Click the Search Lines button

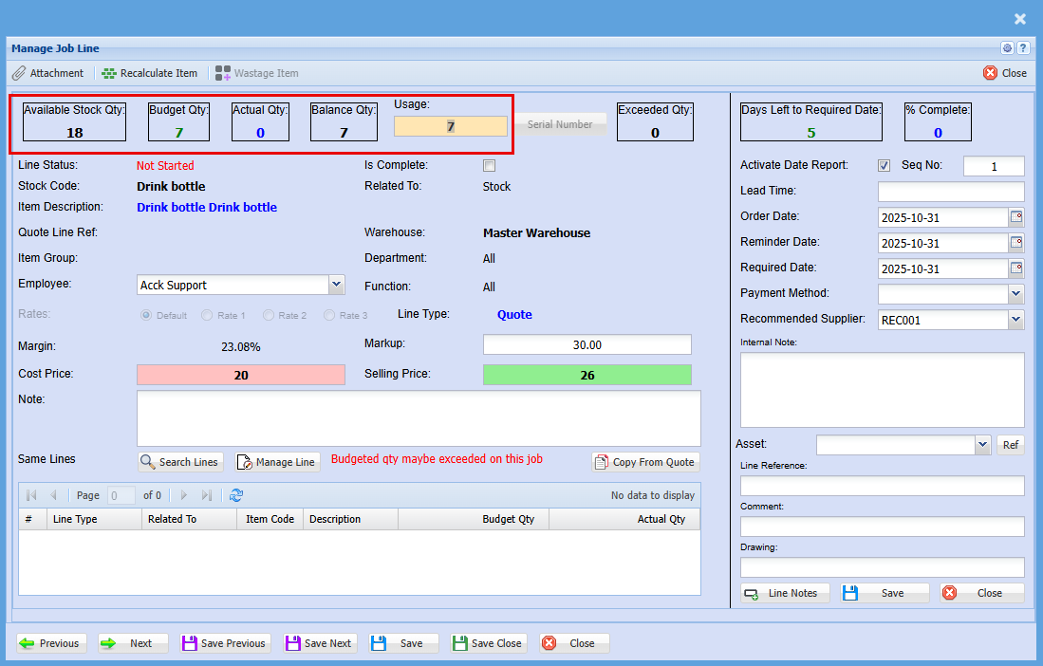click(x=179, y=462)
